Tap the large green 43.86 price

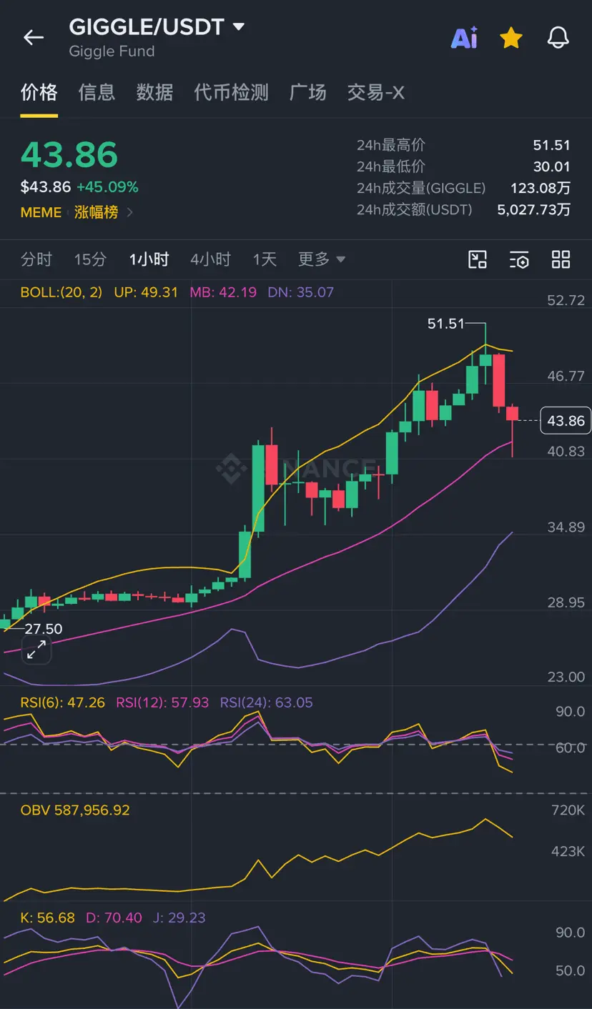click(x=69, y=154)
